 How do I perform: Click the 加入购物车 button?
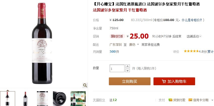[174, 81]
